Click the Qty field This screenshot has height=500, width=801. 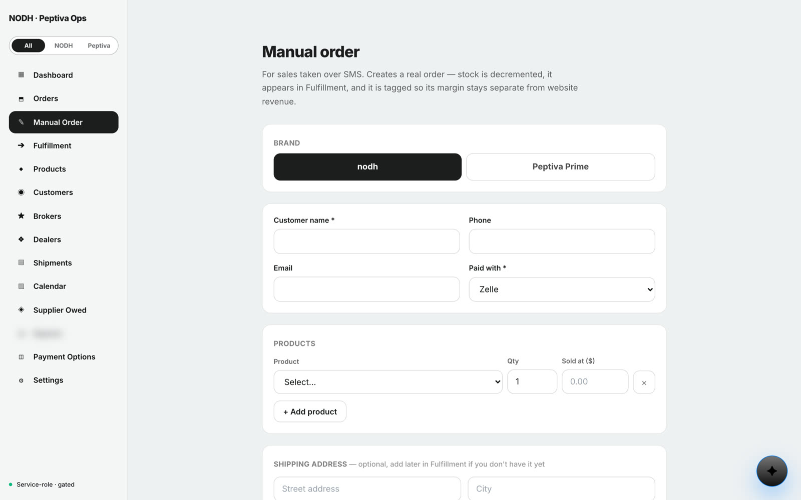tap(532, 382)
